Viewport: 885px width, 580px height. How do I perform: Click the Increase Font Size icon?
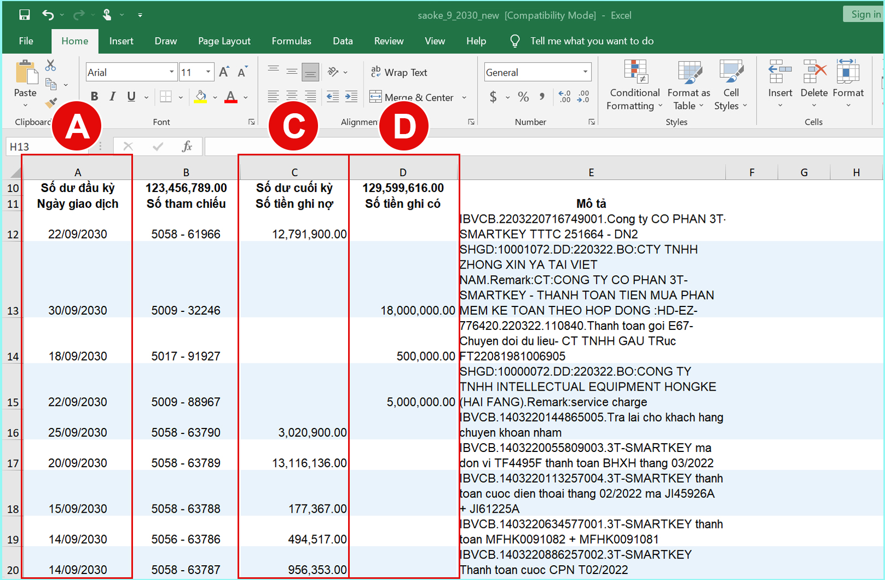(224, 72)
